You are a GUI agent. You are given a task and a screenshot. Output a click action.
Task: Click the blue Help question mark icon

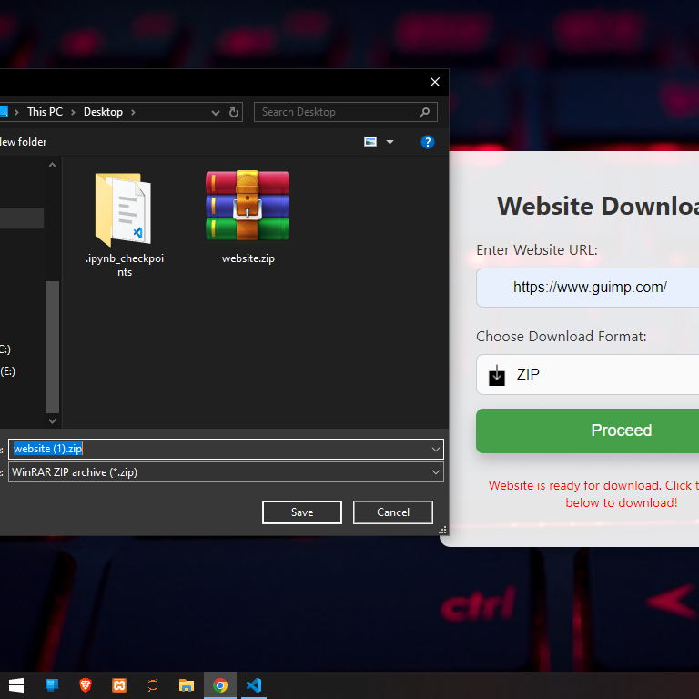click(428, 142)
